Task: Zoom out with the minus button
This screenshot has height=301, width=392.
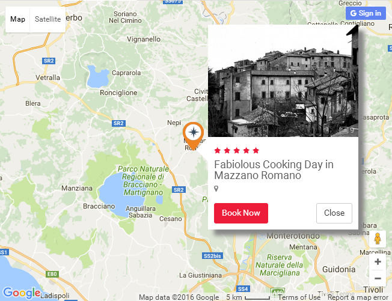Action: point(378,278)
